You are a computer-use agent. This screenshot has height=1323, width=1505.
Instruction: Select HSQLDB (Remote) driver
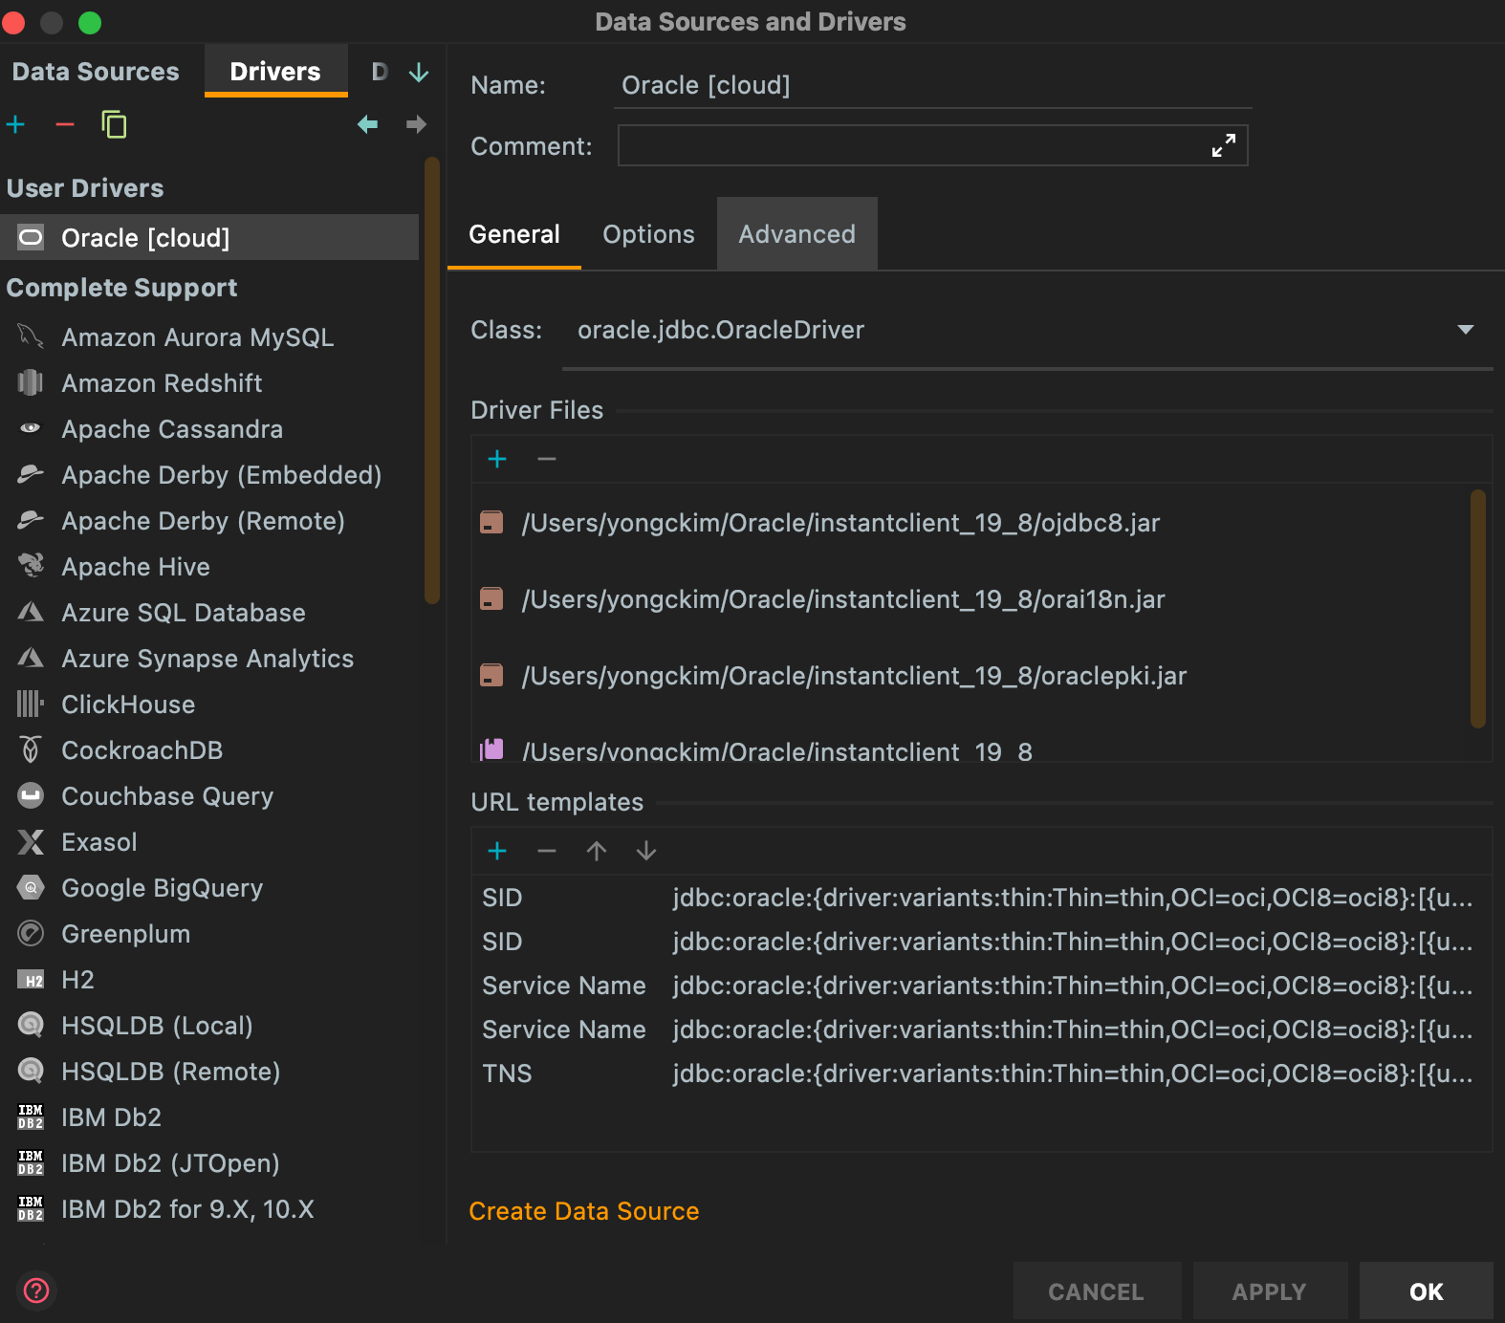coord(209,1071)
